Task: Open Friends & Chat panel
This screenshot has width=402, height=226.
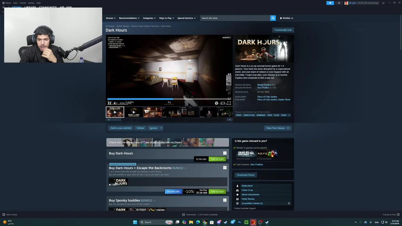Action: (391, 215)
